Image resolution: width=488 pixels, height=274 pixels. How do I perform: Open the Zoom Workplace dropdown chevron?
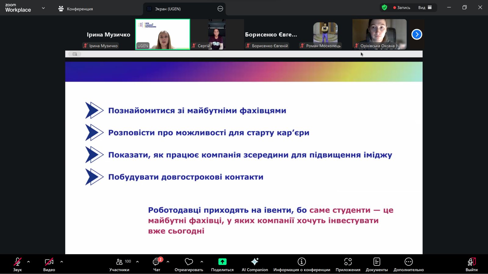(x=43, y=8)
